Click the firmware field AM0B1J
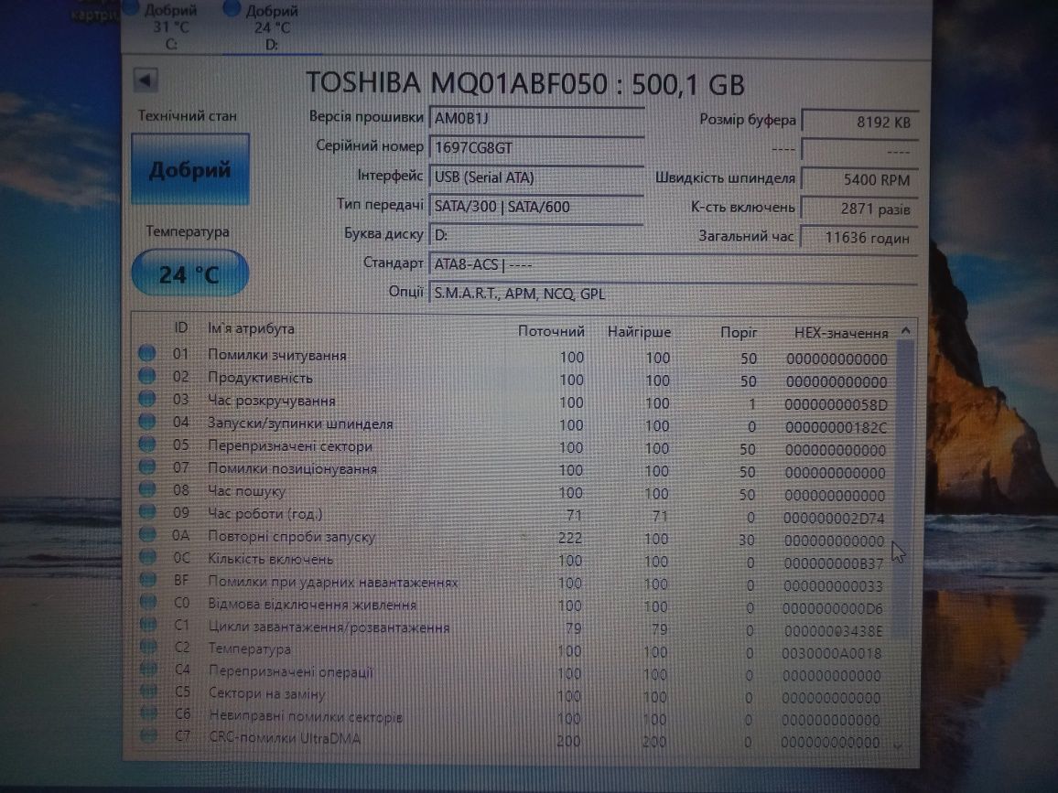Viewport: 1058px width, 793px height. 536,119
